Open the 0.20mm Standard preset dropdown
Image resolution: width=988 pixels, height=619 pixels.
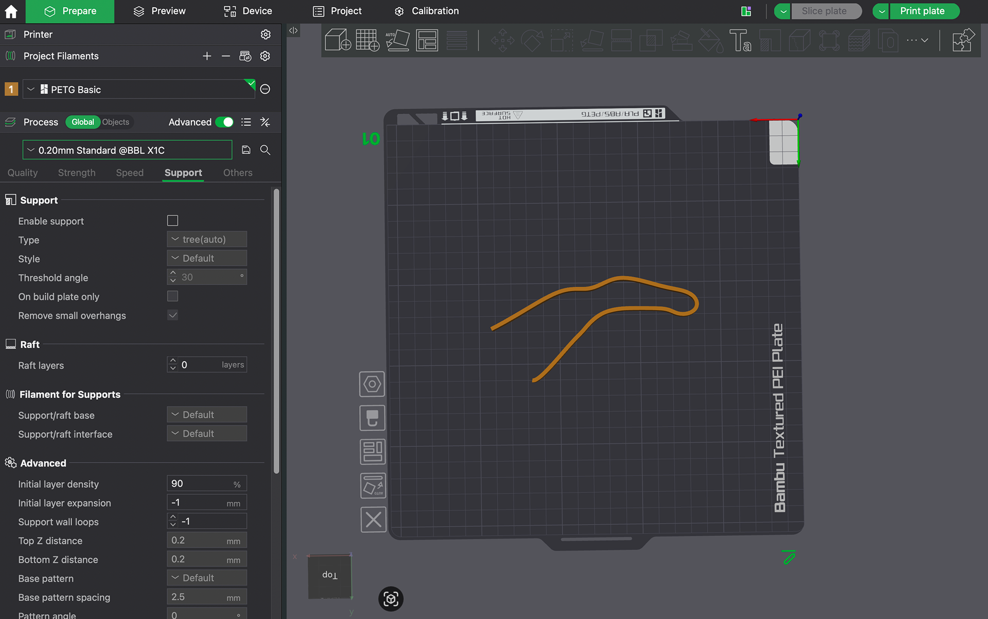127,150
